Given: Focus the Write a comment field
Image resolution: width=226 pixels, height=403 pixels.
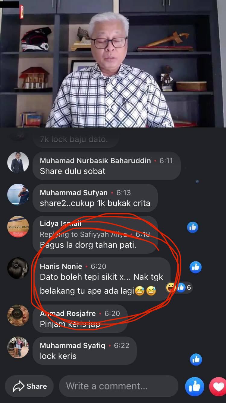Looking at the screenshot, I should click(118, 386).
